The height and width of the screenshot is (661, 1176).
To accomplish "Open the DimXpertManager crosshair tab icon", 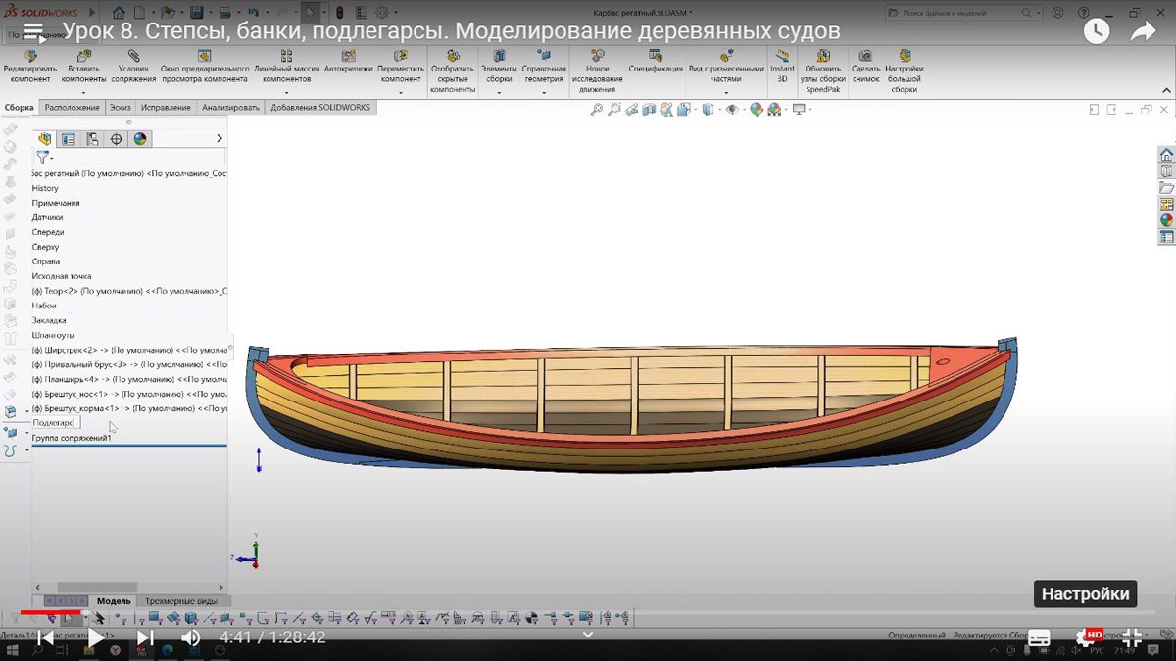I will pyautogui.click(x=117, y=139).
